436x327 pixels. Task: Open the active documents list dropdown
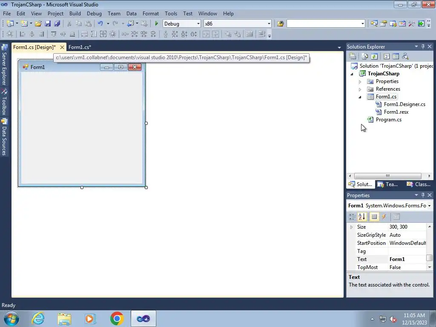coord(339,48)
